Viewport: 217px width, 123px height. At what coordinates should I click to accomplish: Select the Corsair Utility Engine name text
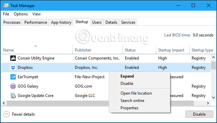36,58
